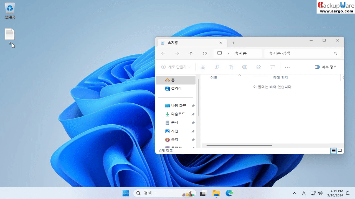Click the Cut scissors icon
Viewport: 355px width, 199px height.
pos(203,67)
